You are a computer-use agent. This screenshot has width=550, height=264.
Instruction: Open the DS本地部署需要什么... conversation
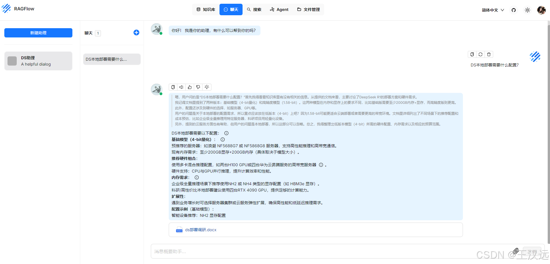(112, 59)
